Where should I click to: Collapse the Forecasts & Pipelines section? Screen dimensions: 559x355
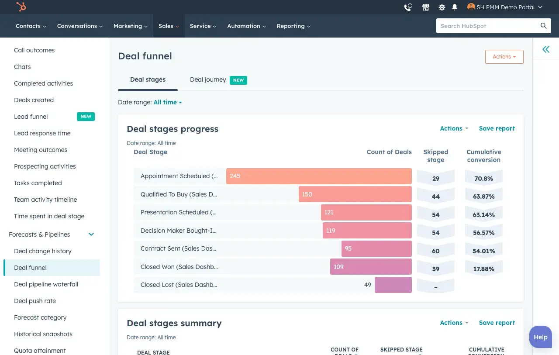pos(91,234)
